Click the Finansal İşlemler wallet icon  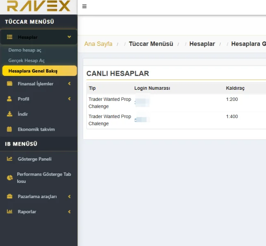pos(9,84)
